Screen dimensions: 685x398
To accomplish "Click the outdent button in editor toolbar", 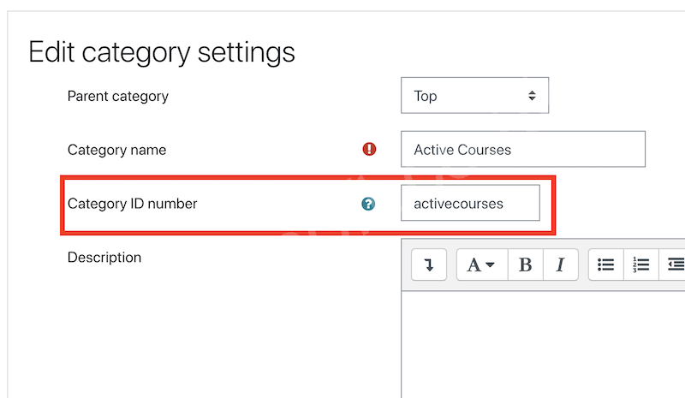I will (673, 264).
